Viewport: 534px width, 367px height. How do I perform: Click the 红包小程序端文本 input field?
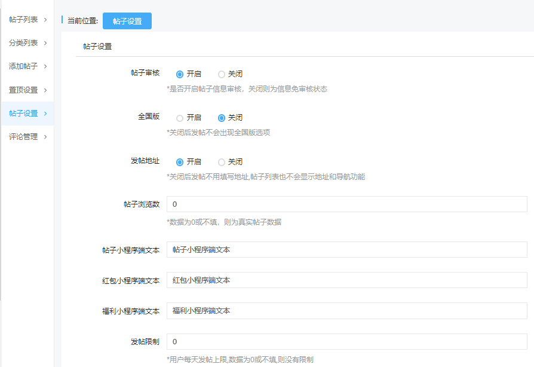[x=346, y=280]
